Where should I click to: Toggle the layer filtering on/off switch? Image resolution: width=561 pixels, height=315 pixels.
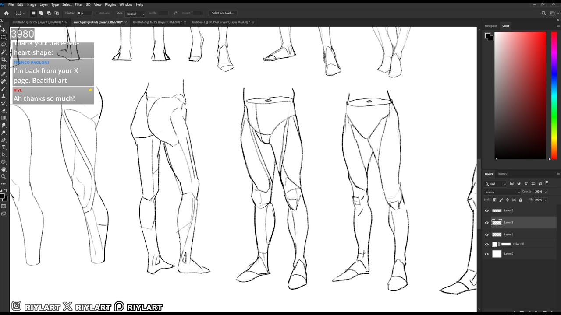click(547, 183)
